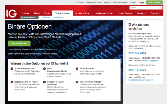Open the Indizes menu
167x104 pixels.
26,13
